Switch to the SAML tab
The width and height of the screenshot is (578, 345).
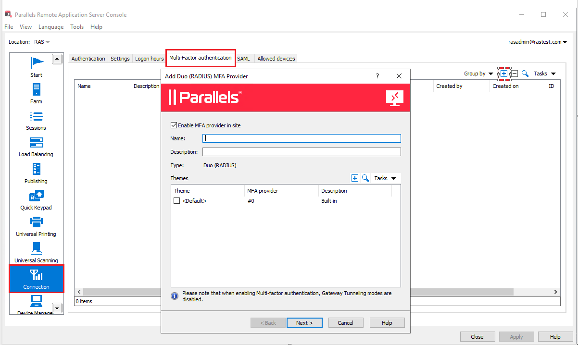click(x=243, y=59)
